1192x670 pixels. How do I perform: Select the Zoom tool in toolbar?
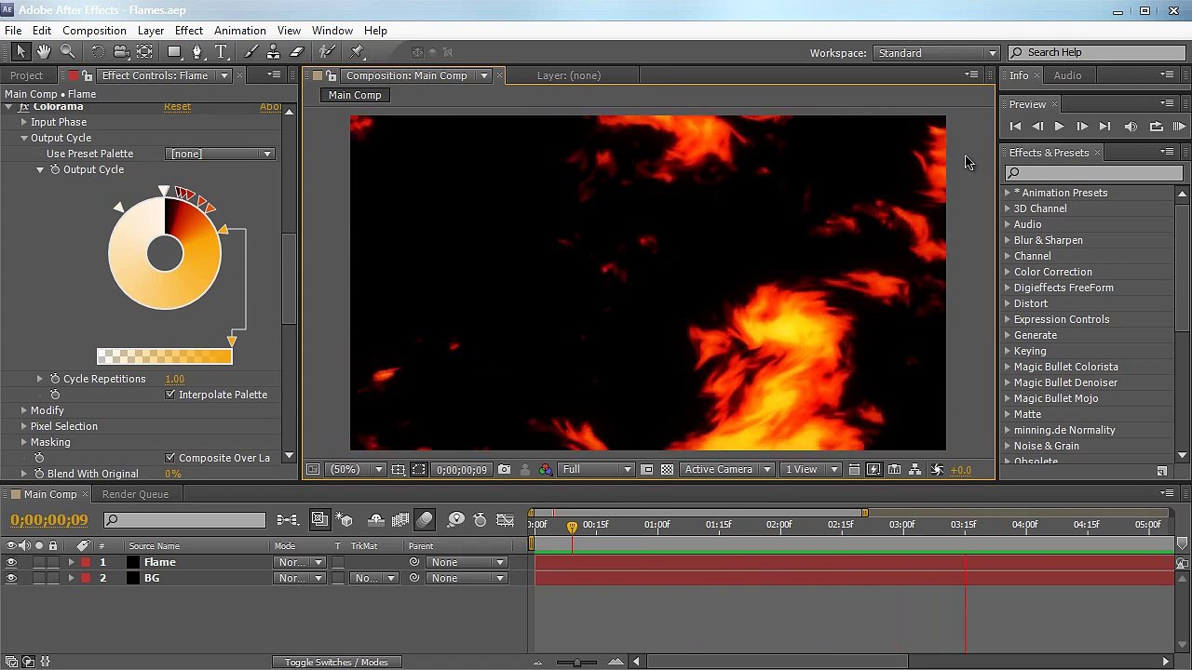68,52
